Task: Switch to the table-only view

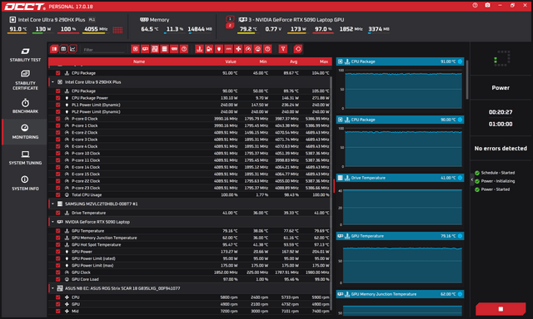Action: (63, 49)
